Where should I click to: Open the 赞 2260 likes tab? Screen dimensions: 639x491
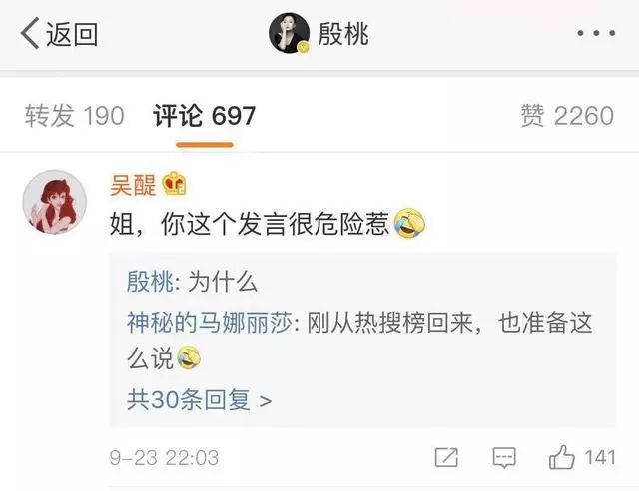click(567, 116)
